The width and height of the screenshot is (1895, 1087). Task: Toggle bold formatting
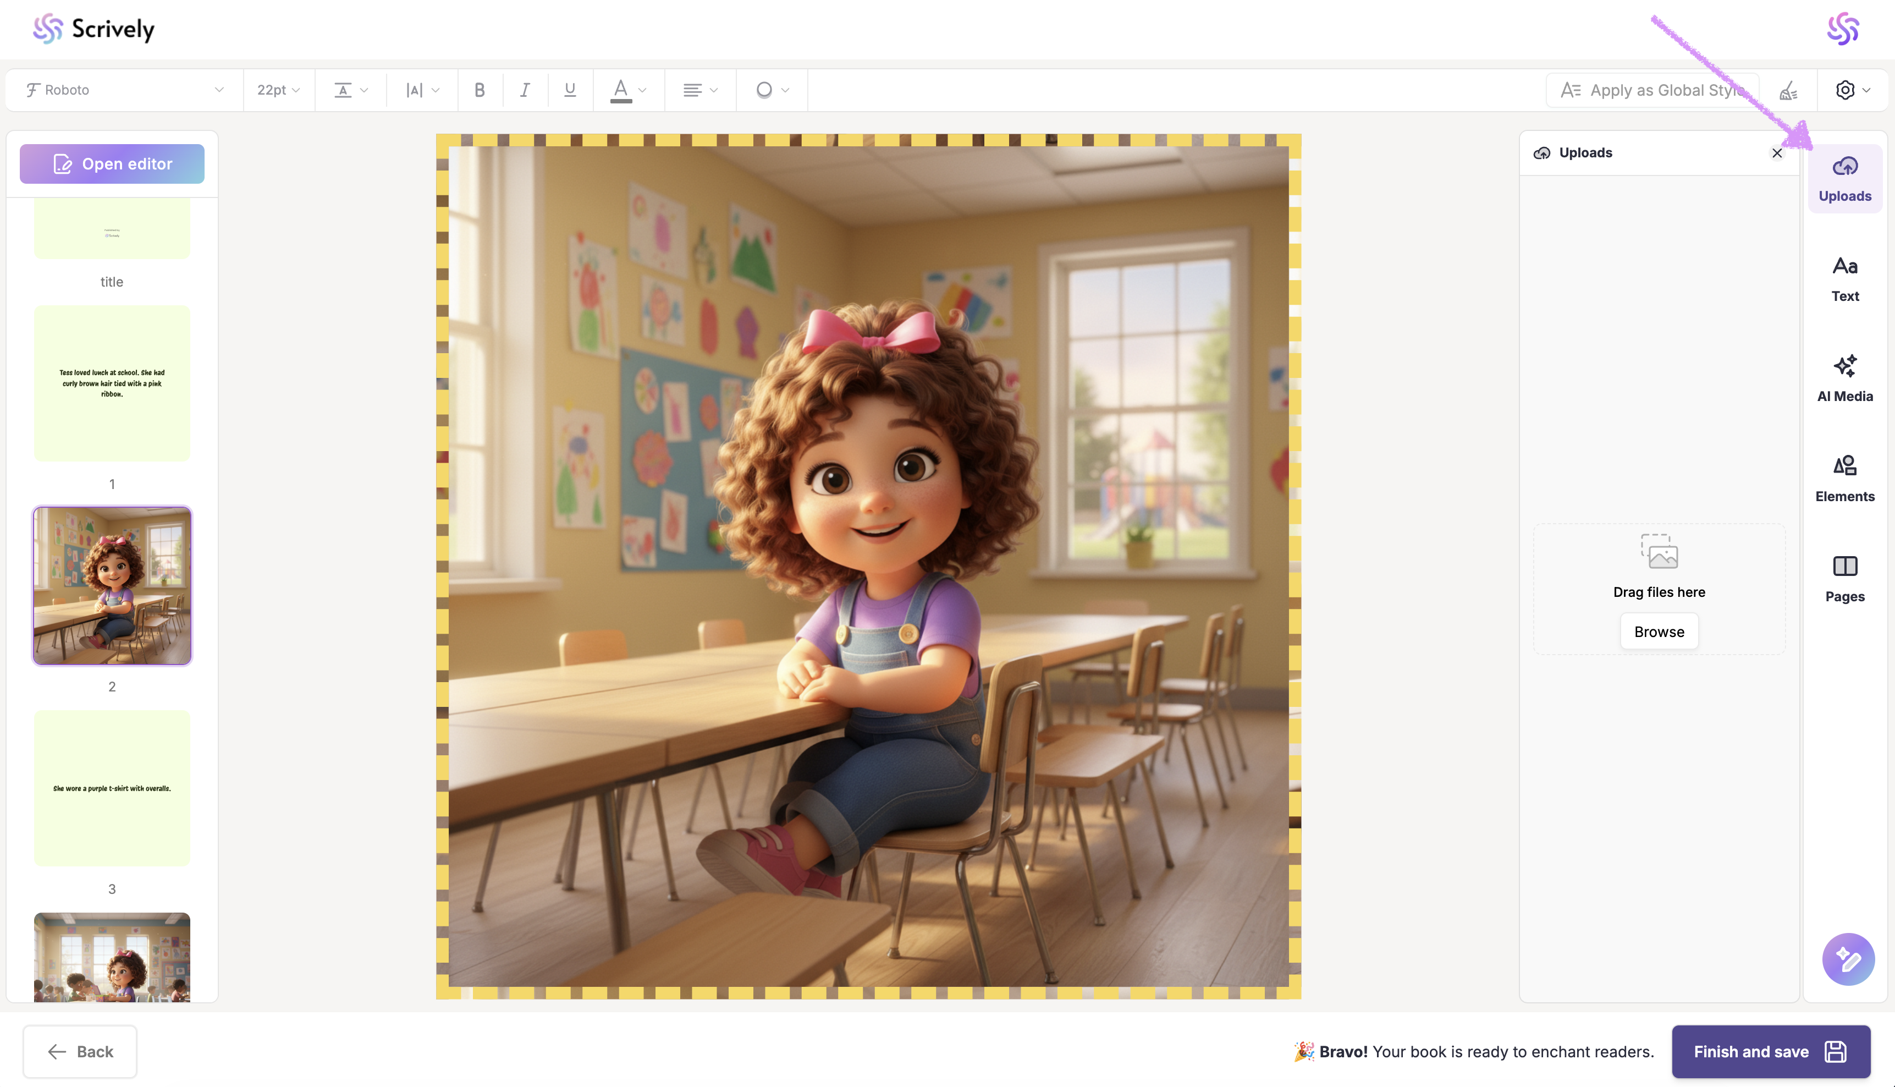[x=480, y=90]
